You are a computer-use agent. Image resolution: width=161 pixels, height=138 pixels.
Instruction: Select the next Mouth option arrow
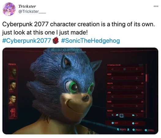click(137, 88)
